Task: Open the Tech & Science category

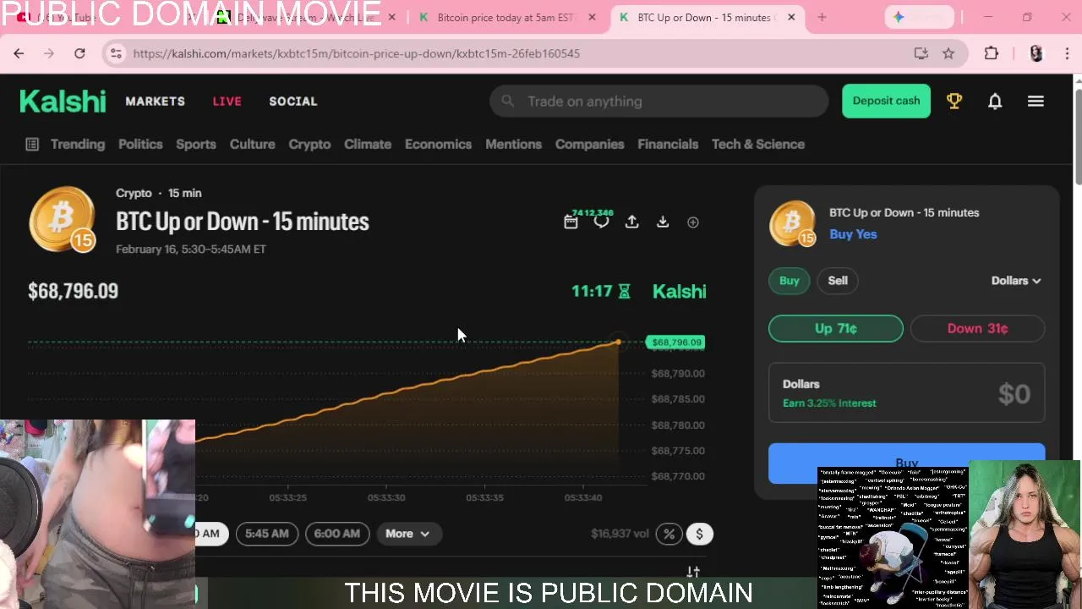Action: click(x=758, y=145)
